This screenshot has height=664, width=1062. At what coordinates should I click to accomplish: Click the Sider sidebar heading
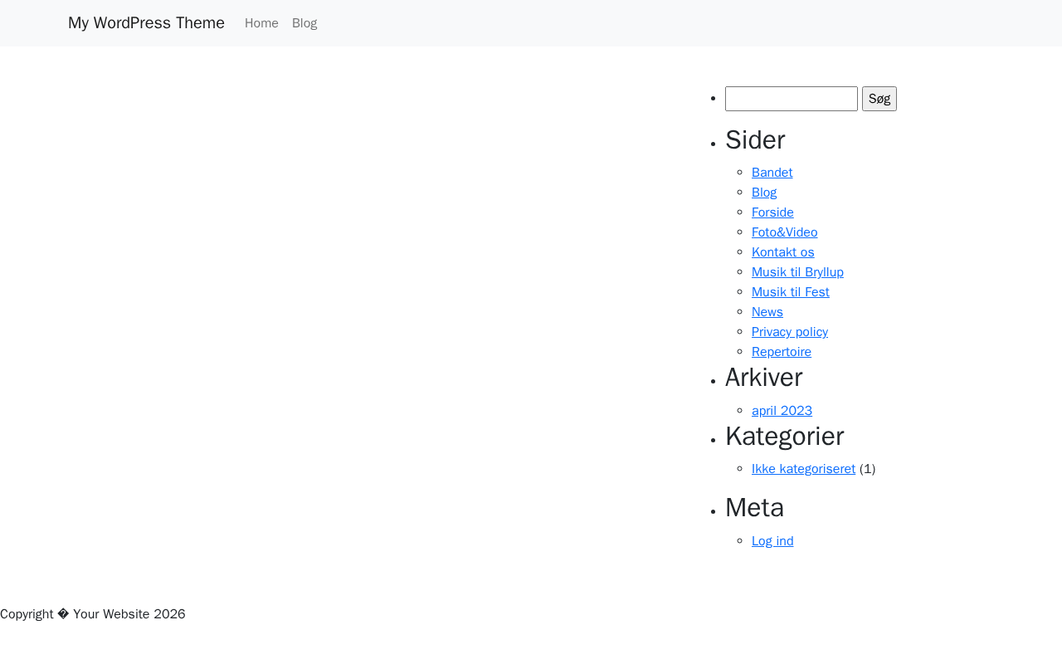pos(754,140)
